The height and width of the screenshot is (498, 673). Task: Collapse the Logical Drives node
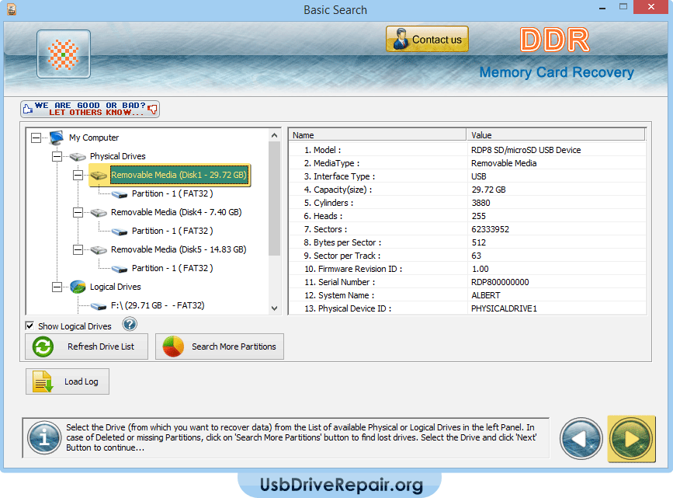point(57,287)
